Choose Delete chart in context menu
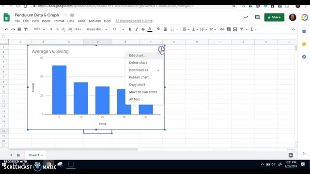310x174 pixels. (x=144, y=63)
